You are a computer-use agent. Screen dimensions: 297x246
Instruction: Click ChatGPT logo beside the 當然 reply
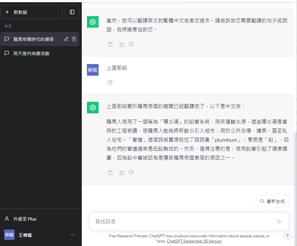(93, 22)
